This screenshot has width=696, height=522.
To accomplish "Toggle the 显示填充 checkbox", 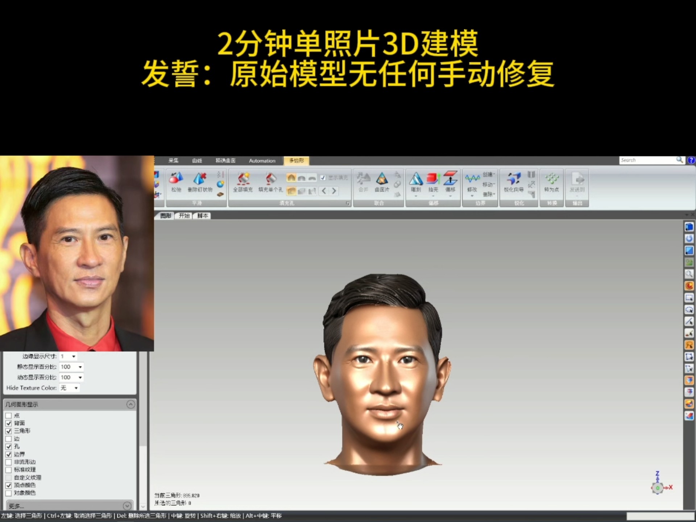I will coord(323,178).
